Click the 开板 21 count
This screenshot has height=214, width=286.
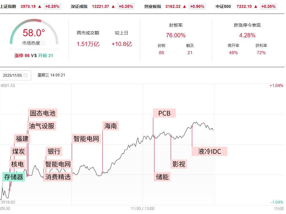[x=46, y=55]
